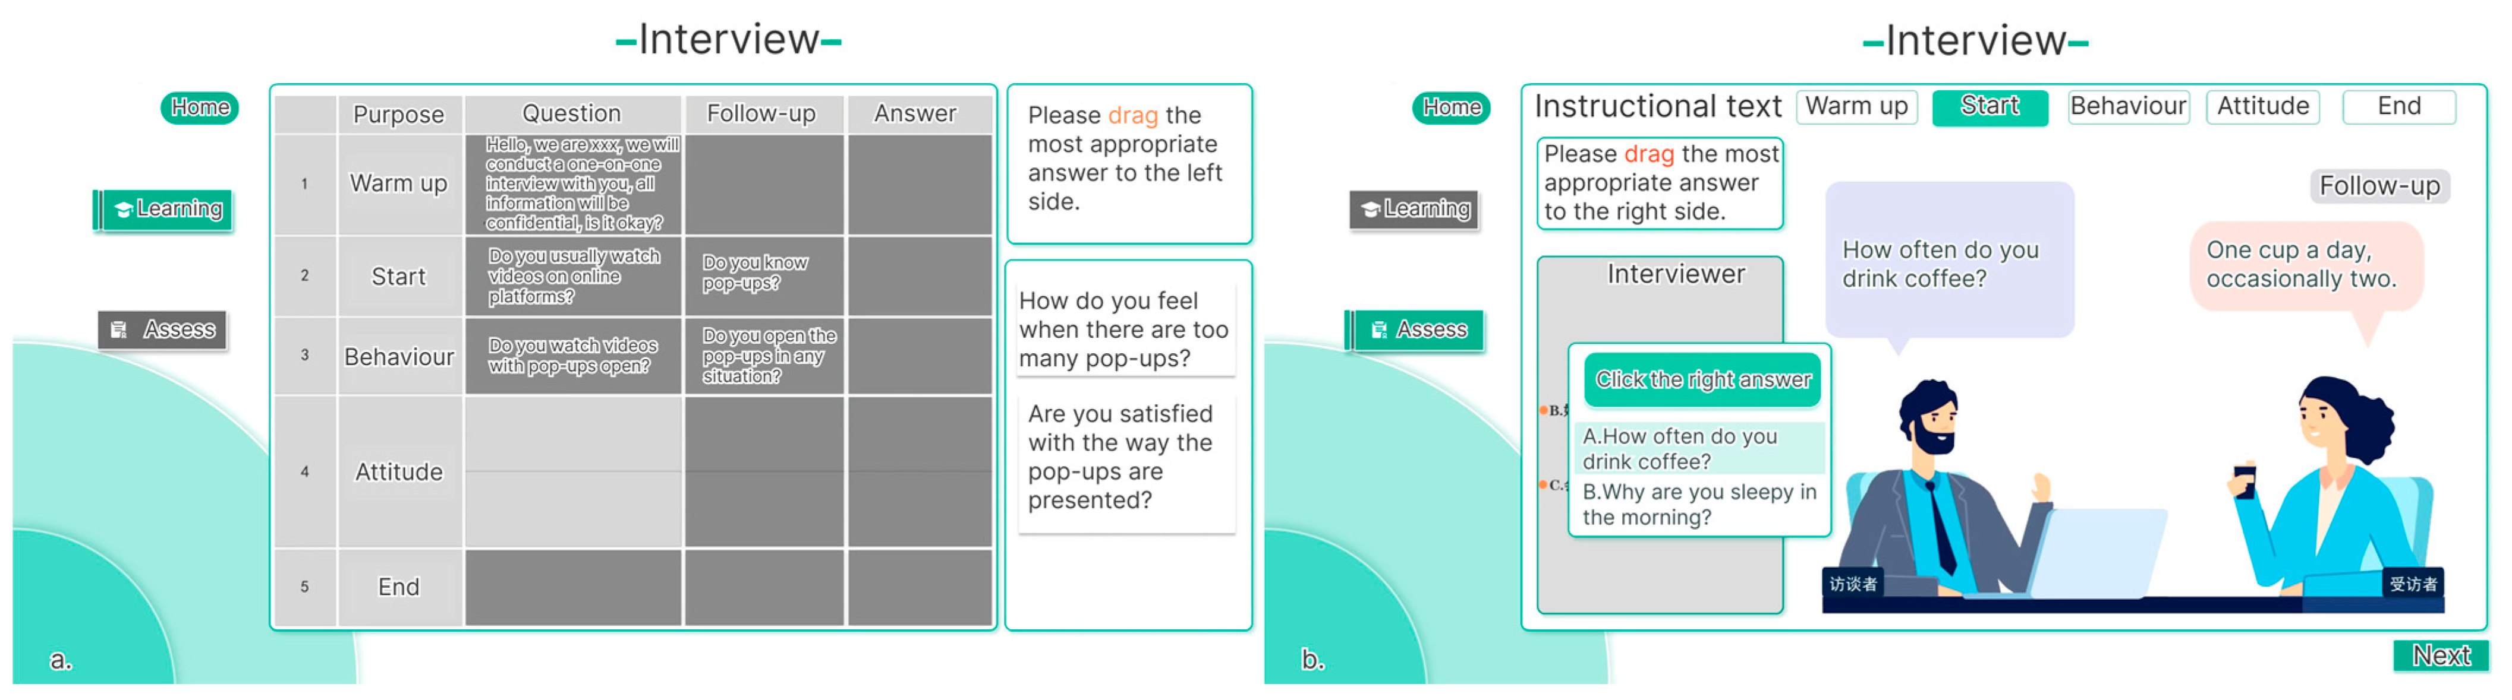
Task: Choose answer B about sleepy mornings
Action: pos(1698,504)
